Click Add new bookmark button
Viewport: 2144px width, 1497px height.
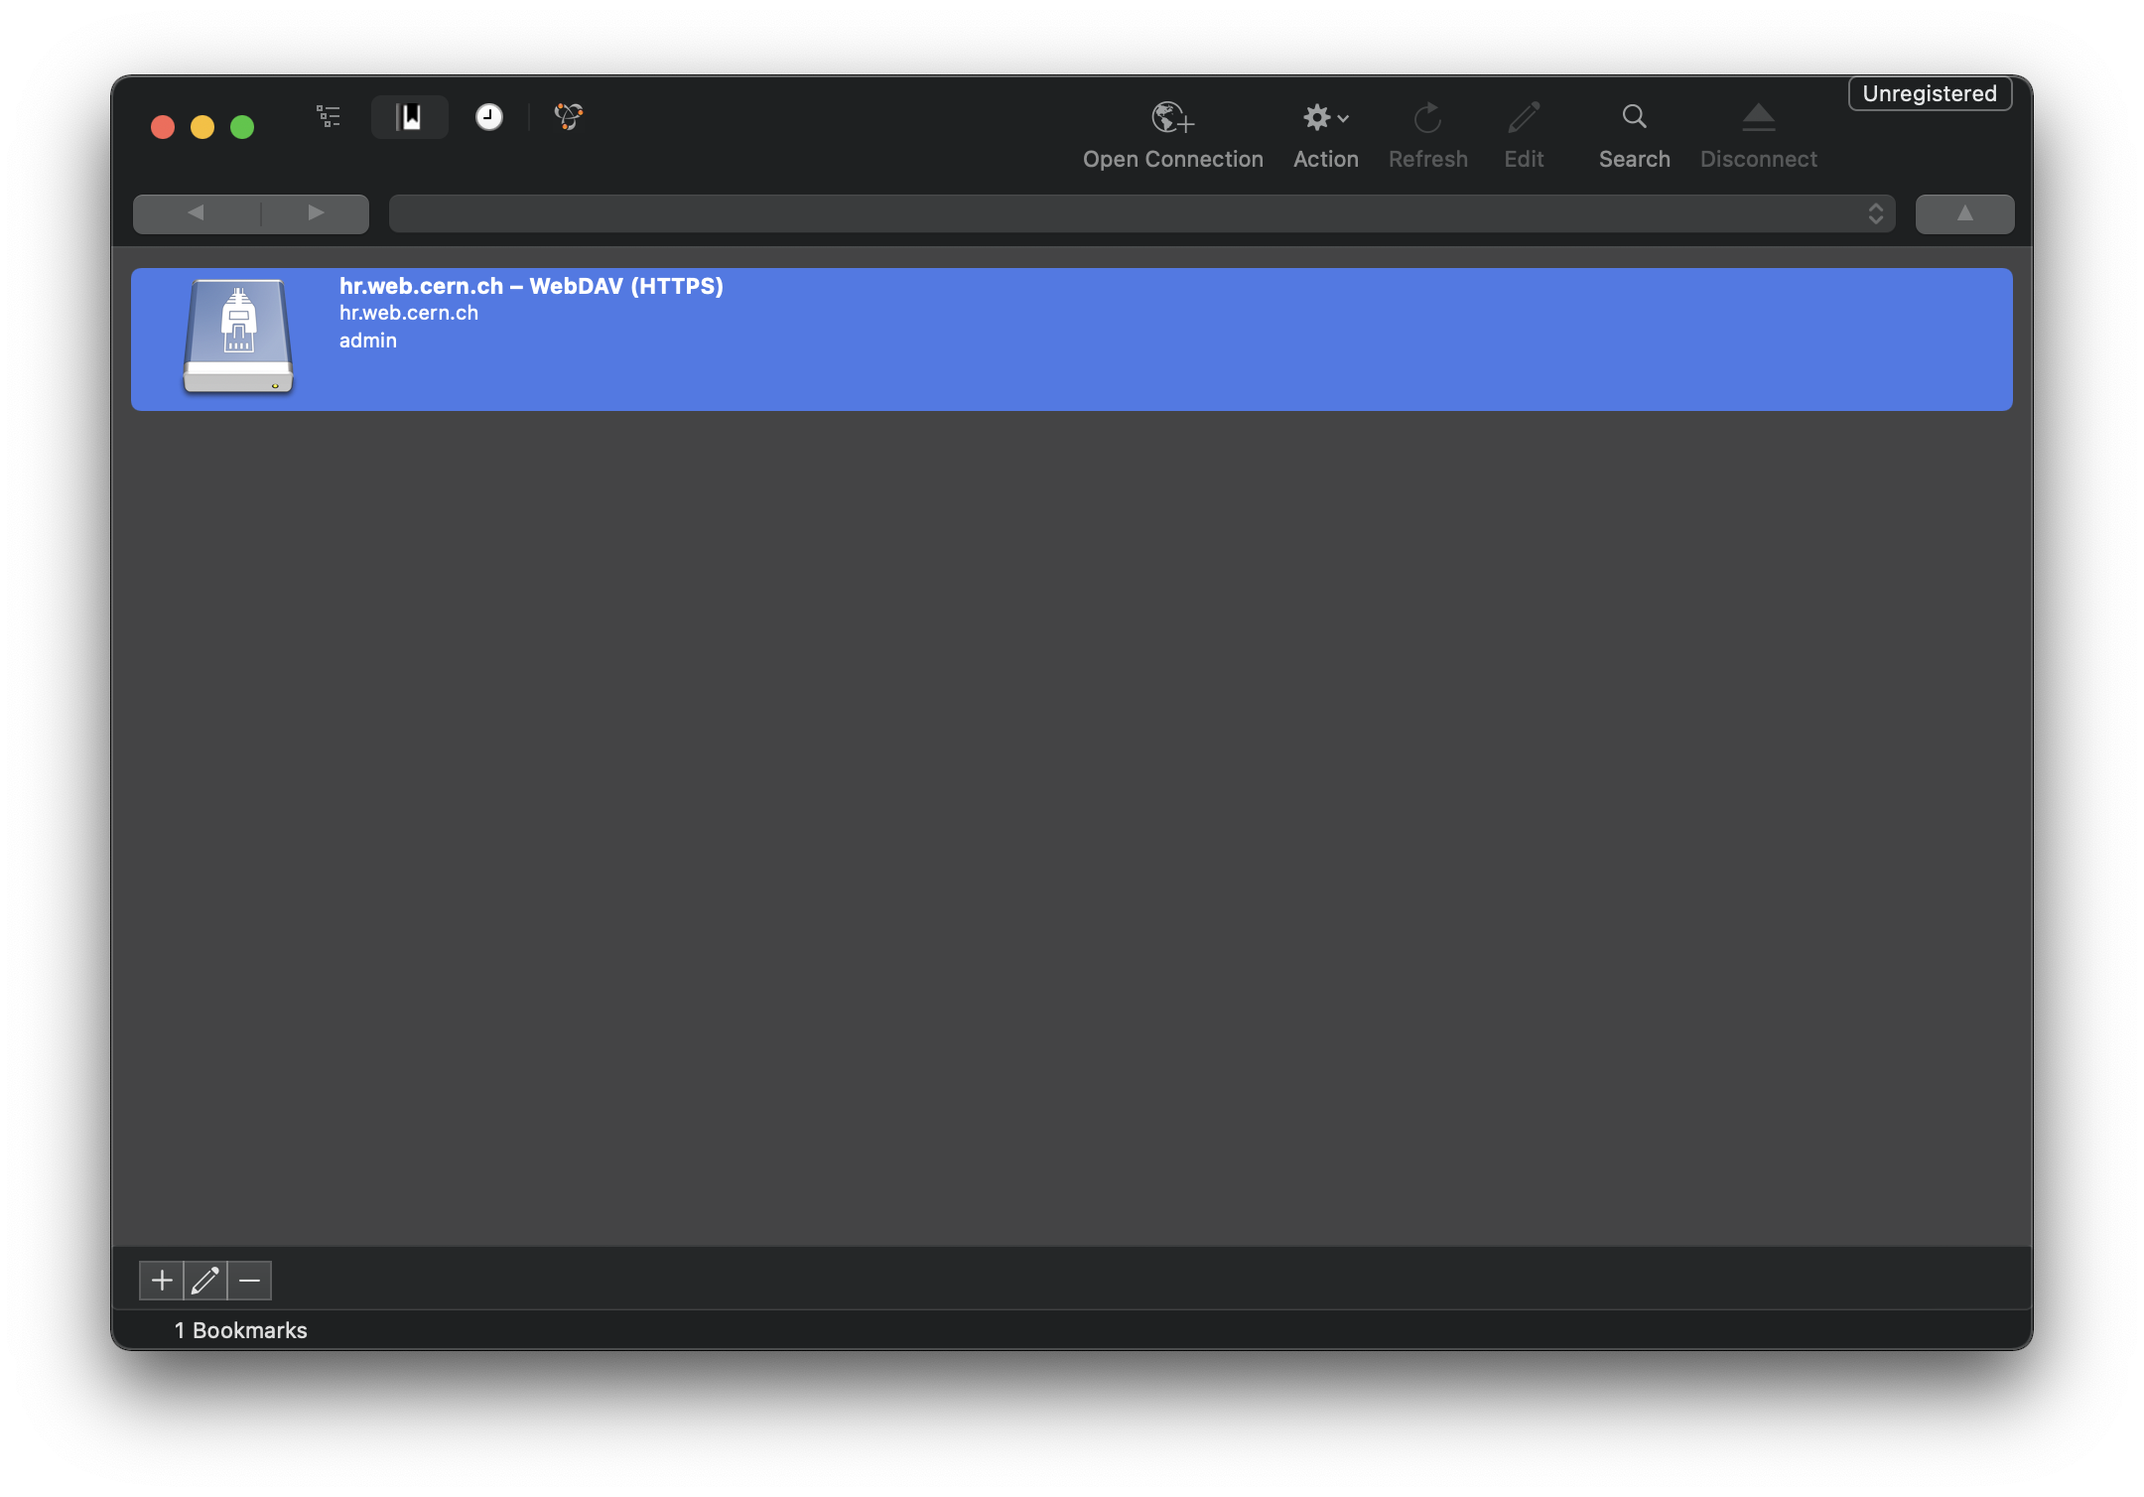pyautogui.click(x=161, y=1281)
